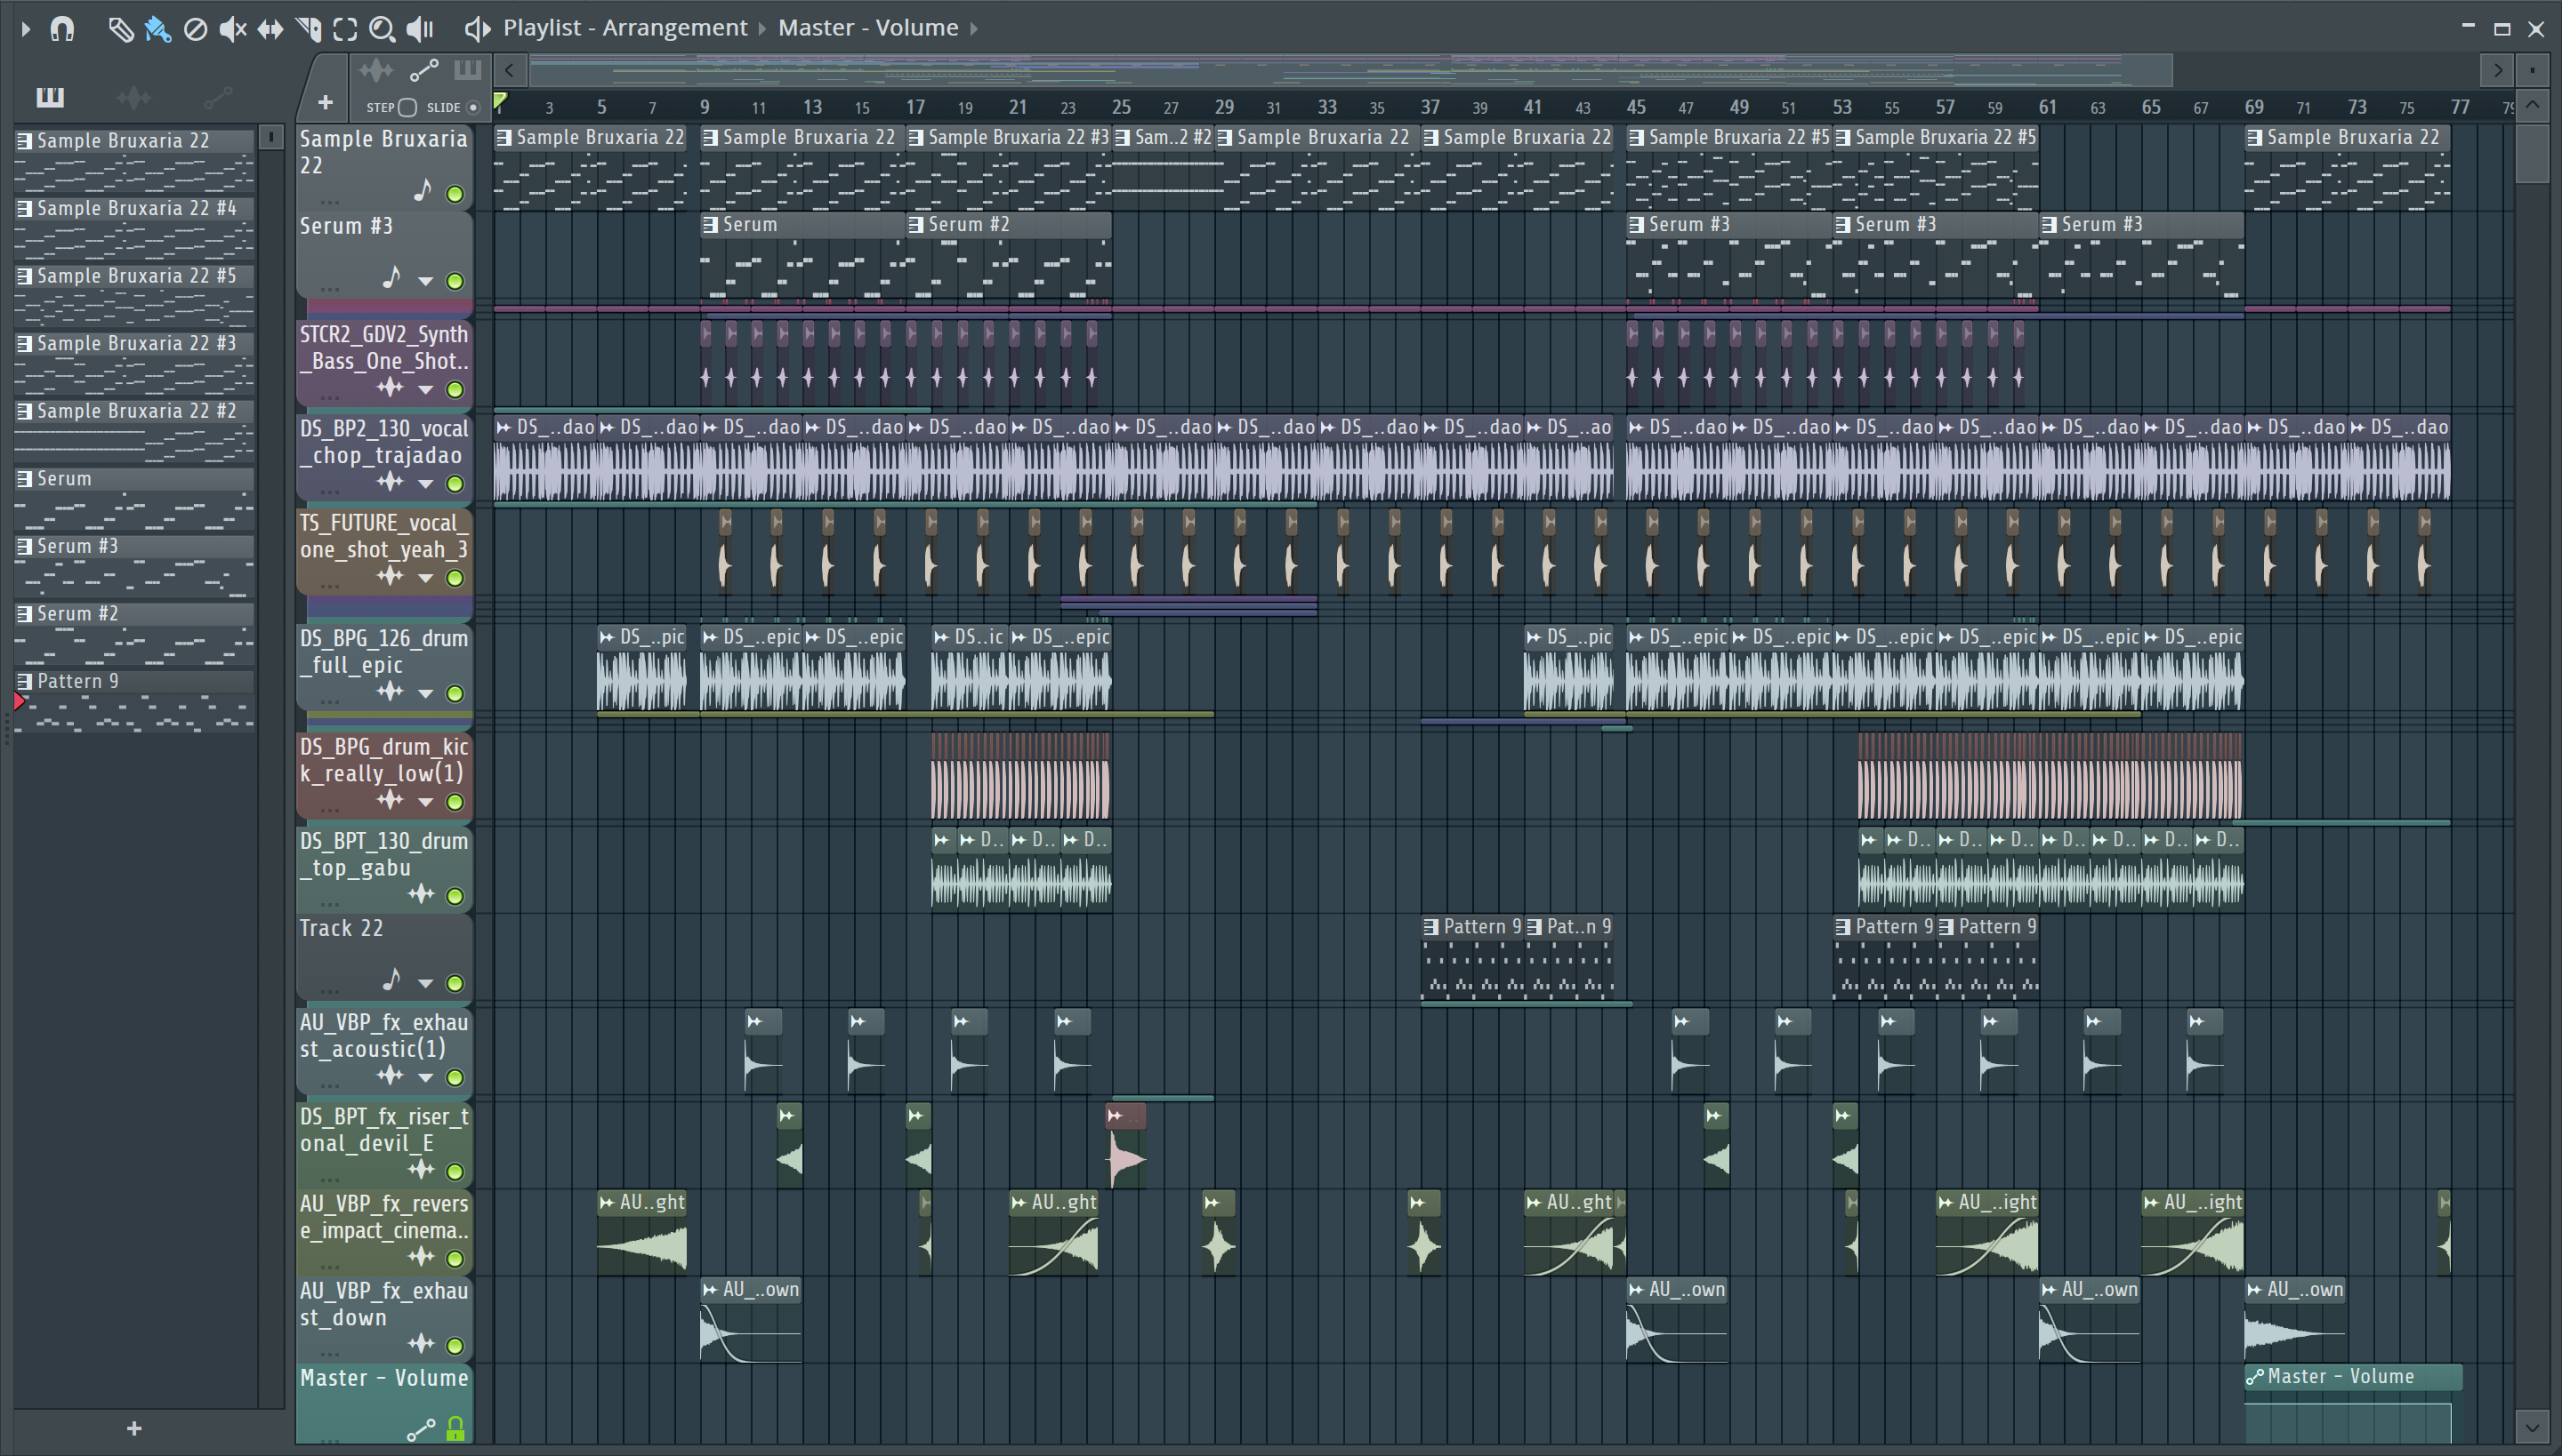This screenshot has width=2562, height=1456.
Task: Add a new track with plus button
Action: pos(326,102)
